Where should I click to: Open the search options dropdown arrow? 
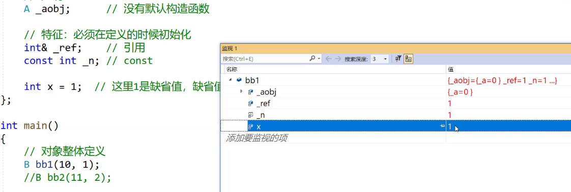(319, 58)
